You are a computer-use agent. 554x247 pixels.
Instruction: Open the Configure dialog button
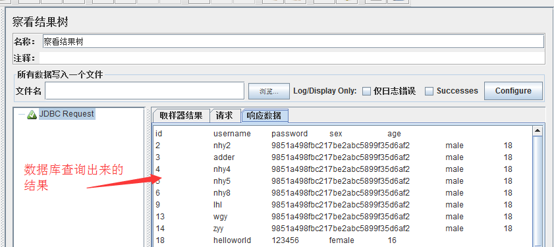(x=513, y=91)
